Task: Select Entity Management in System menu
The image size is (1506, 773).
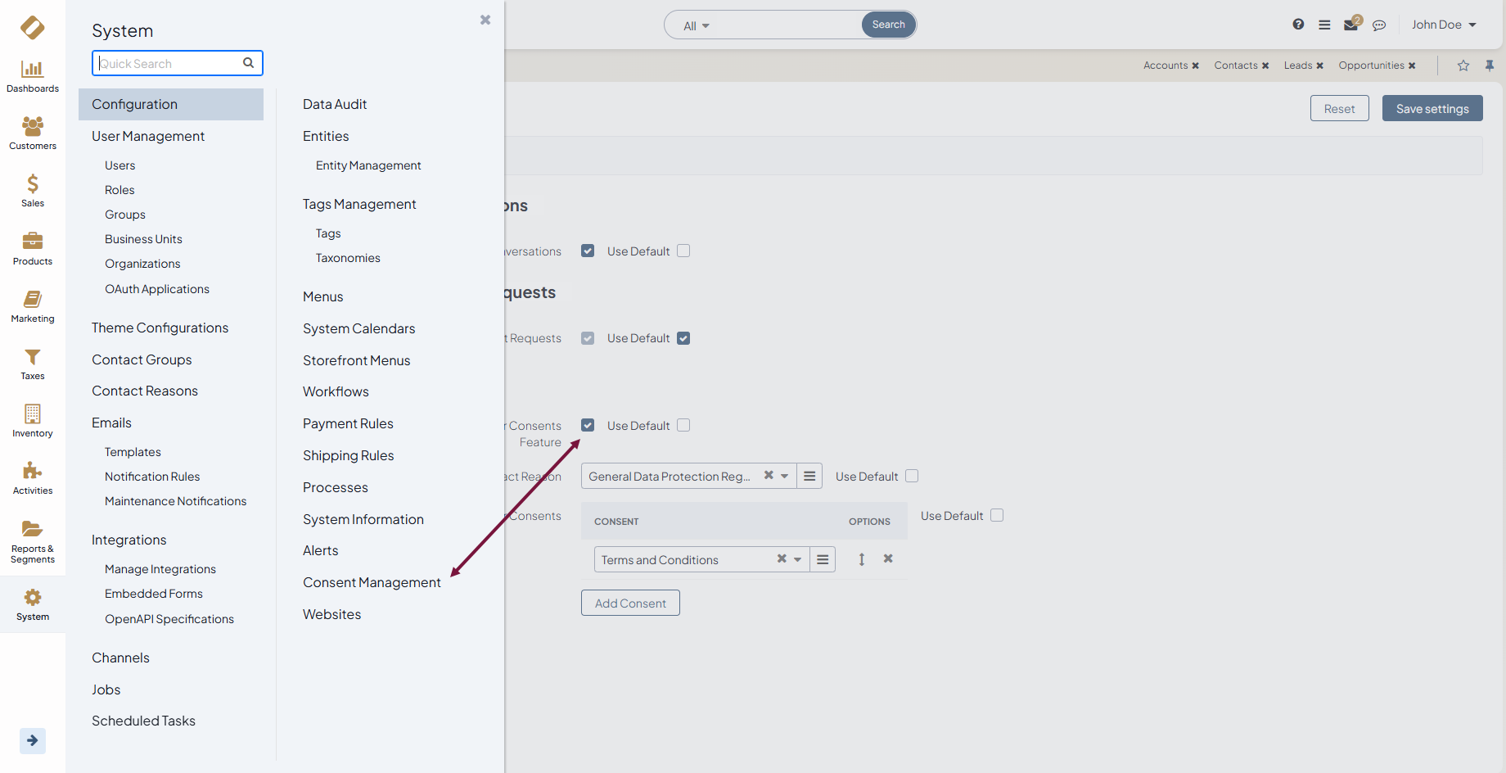Action: click(x=368, y=165)
